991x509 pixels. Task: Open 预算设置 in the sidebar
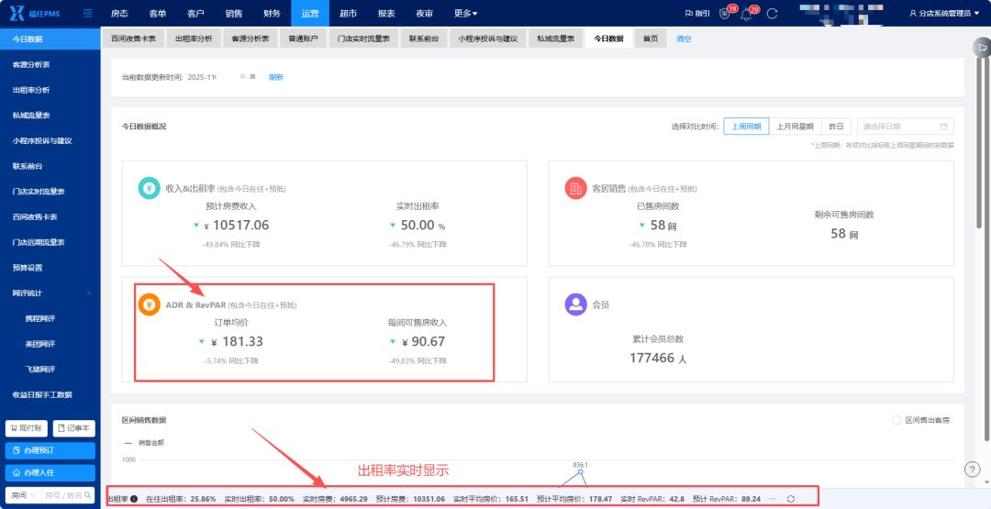click(50, 268)
